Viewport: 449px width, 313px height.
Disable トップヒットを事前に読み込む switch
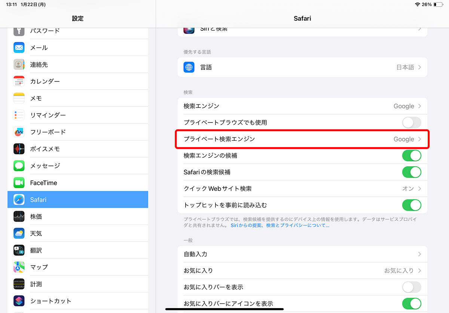412,205
